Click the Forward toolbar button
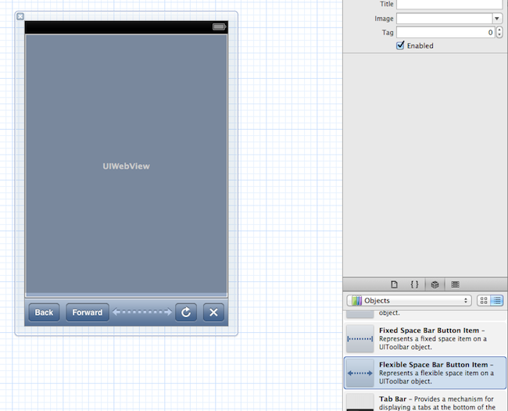Viewport: 508px width, 411px height. click(x=88, y=313)
